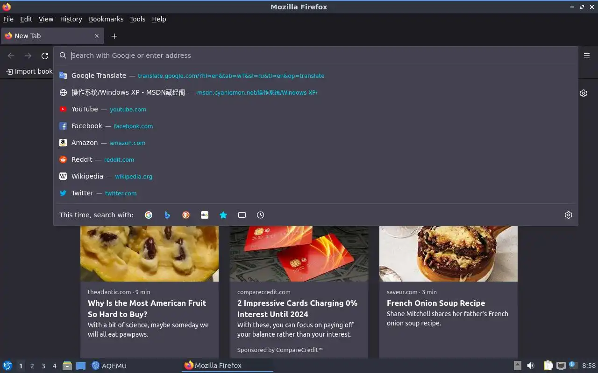Click the reload page button
This screenshot has height=373, width=598.
[45, 56]
